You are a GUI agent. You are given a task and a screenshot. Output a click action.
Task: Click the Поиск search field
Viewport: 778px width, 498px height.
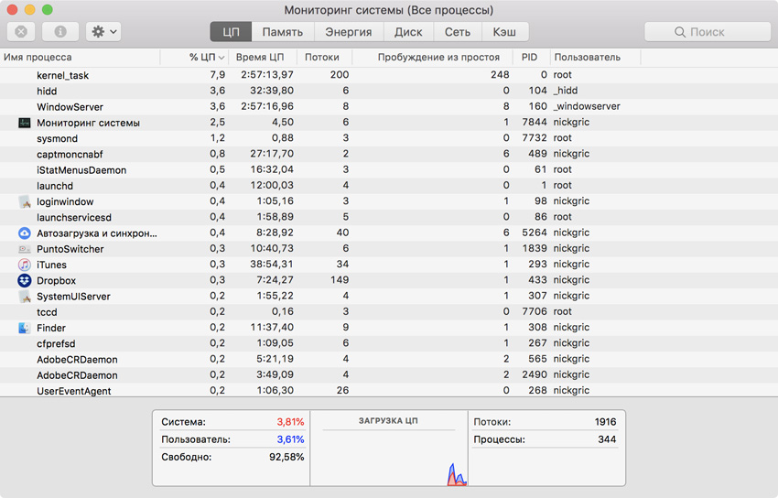click(705, 32)
